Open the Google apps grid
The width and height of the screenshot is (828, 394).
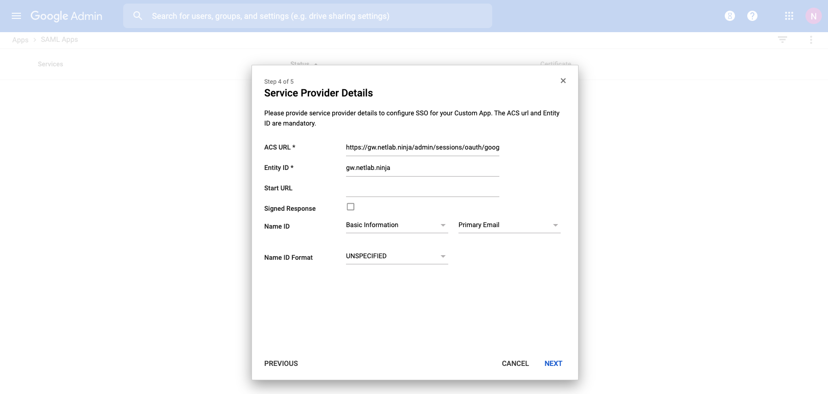point(789,16)
